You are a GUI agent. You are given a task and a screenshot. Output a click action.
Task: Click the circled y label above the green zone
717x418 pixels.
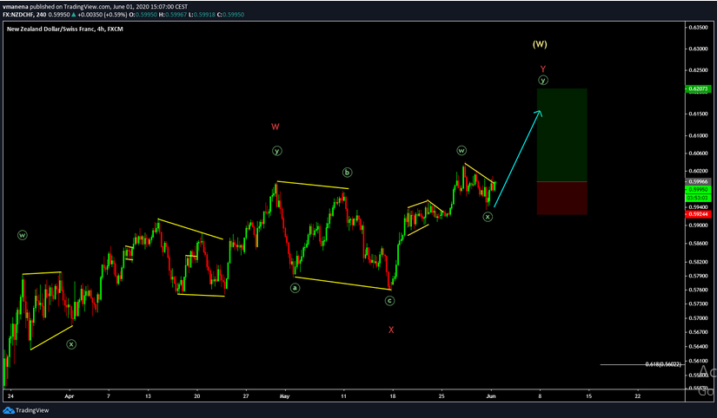pos(543,81)
